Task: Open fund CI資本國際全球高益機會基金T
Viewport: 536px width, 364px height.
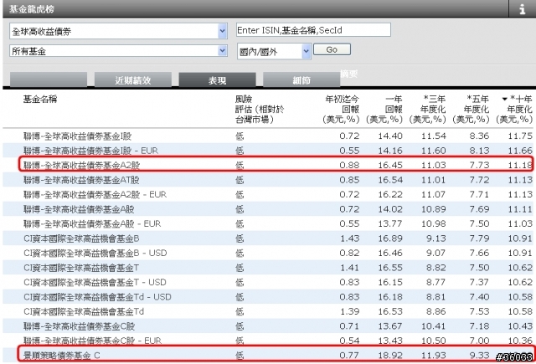Action: coord(81,268)
